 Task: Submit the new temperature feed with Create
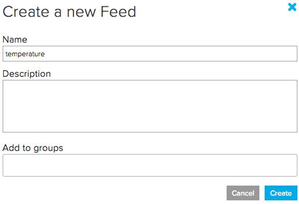(281, 193)
